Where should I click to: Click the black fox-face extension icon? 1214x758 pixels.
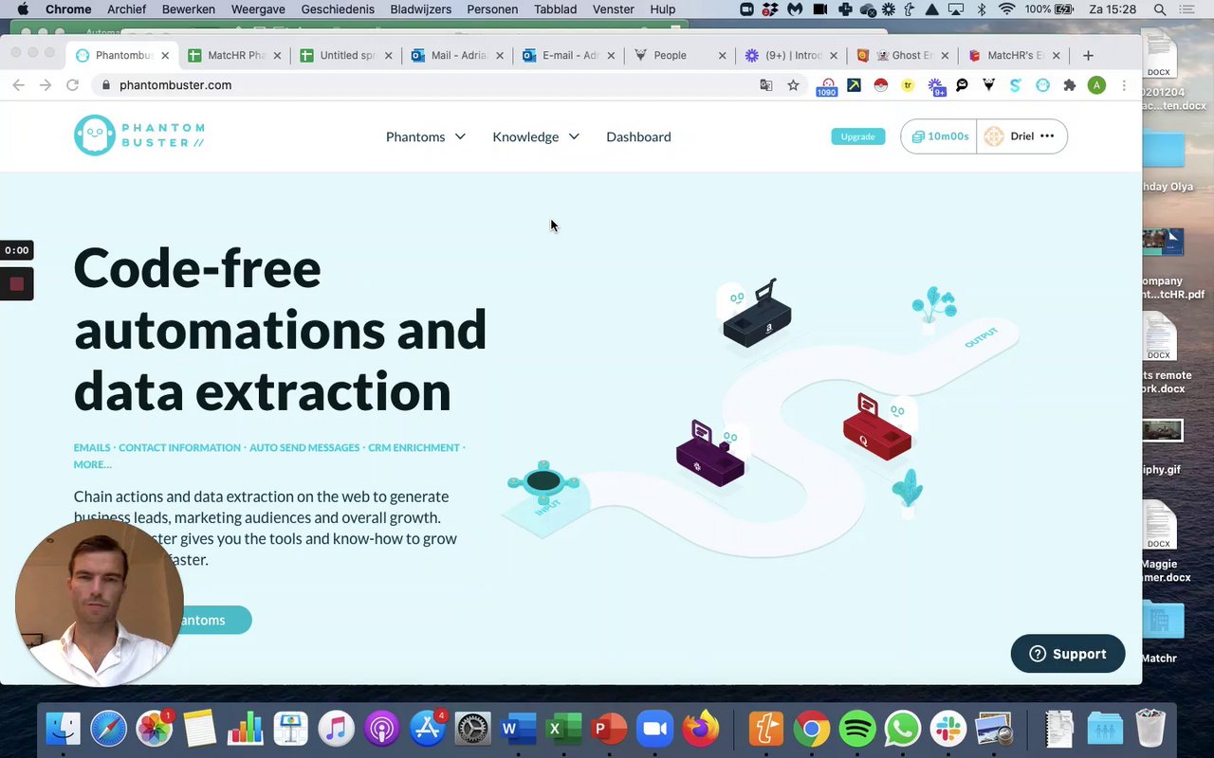988,85
